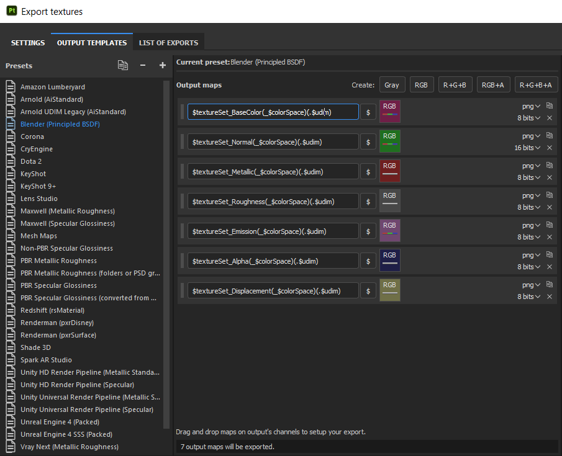
Task: Click the $ token button for BaseColor map
Action: [368, 112]
